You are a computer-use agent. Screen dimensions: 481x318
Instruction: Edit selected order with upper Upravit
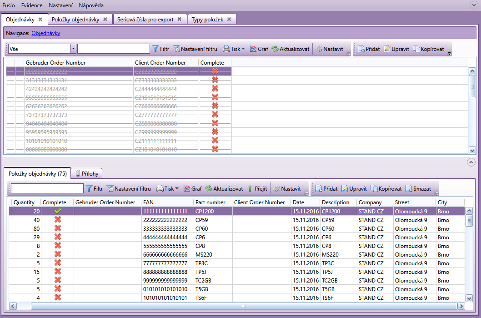396,49
